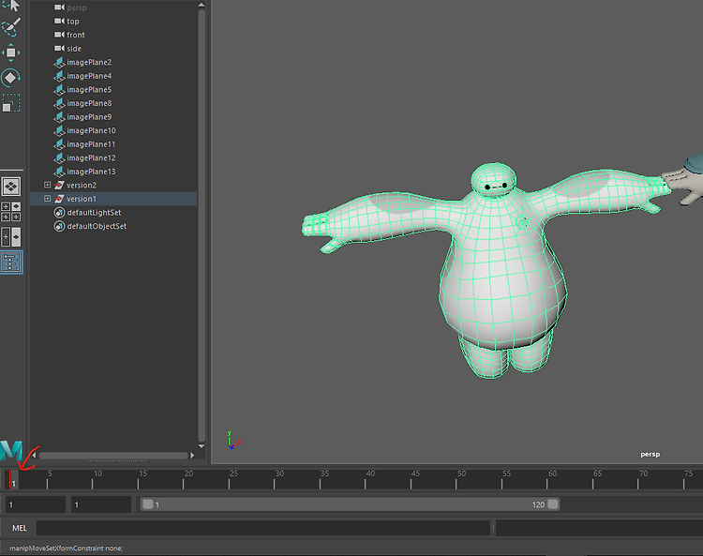The image size is (703, 556).
Task: Activate the Rotate tool
Action: pos(10,78)
